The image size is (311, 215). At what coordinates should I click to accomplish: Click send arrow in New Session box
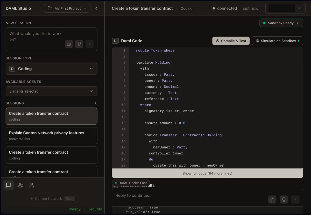90,44
